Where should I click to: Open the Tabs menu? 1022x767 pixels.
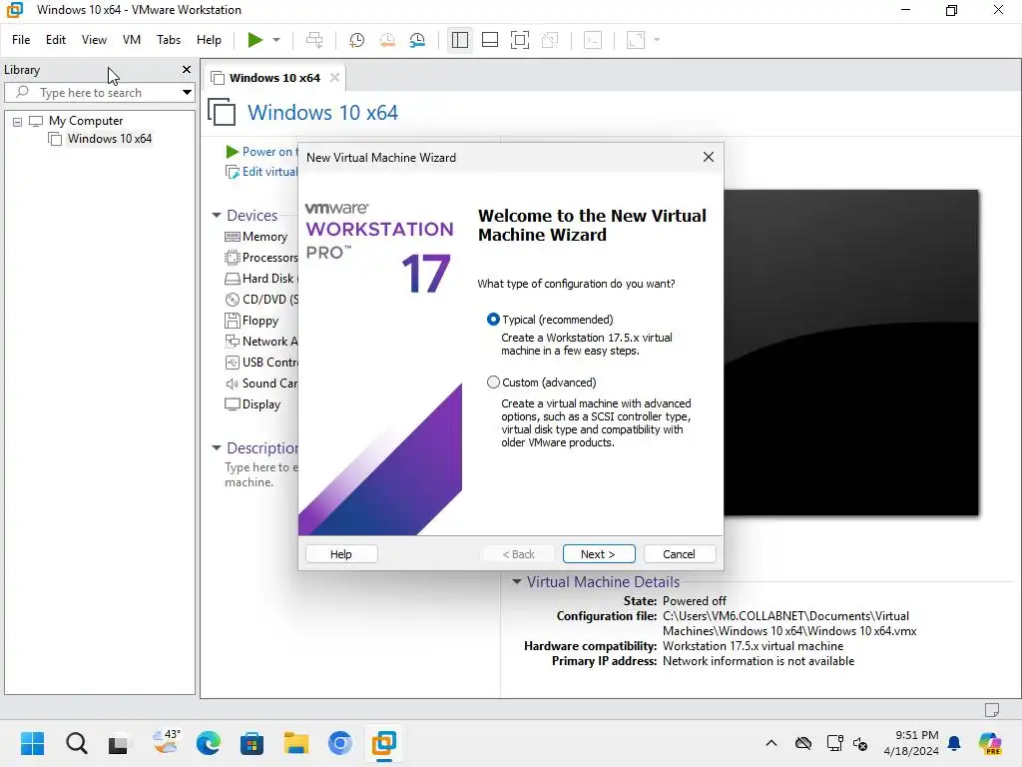point(168,40)
